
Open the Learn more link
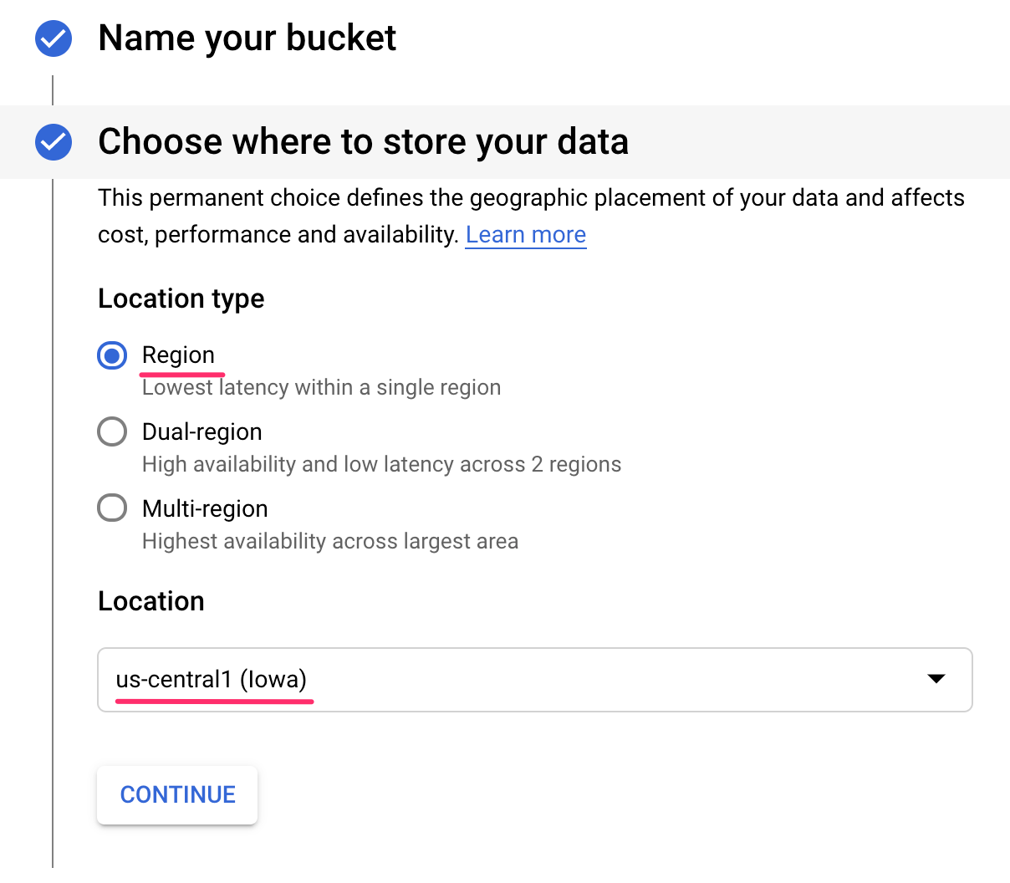[525, 234]
